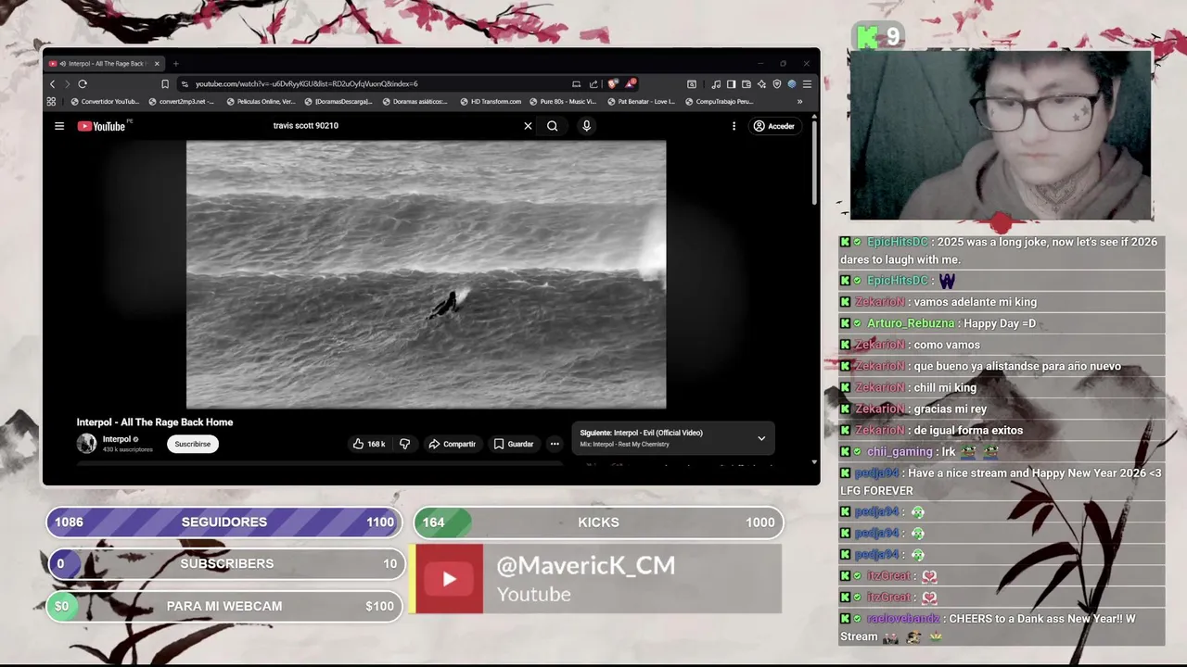Click the surfing video player frame
The width and height of the screenshot is (1187, 667).
point(426,274)
